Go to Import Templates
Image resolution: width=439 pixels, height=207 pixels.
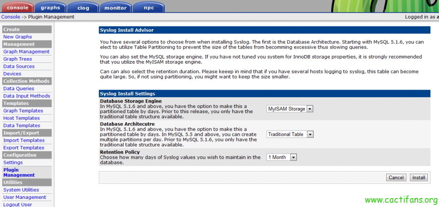click(24, 140)
